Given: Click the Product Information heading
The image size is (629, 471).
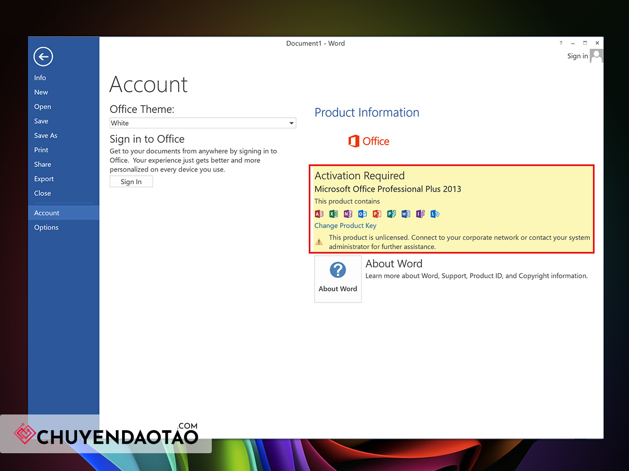Looking at the screenshot, I should [367, 113].
